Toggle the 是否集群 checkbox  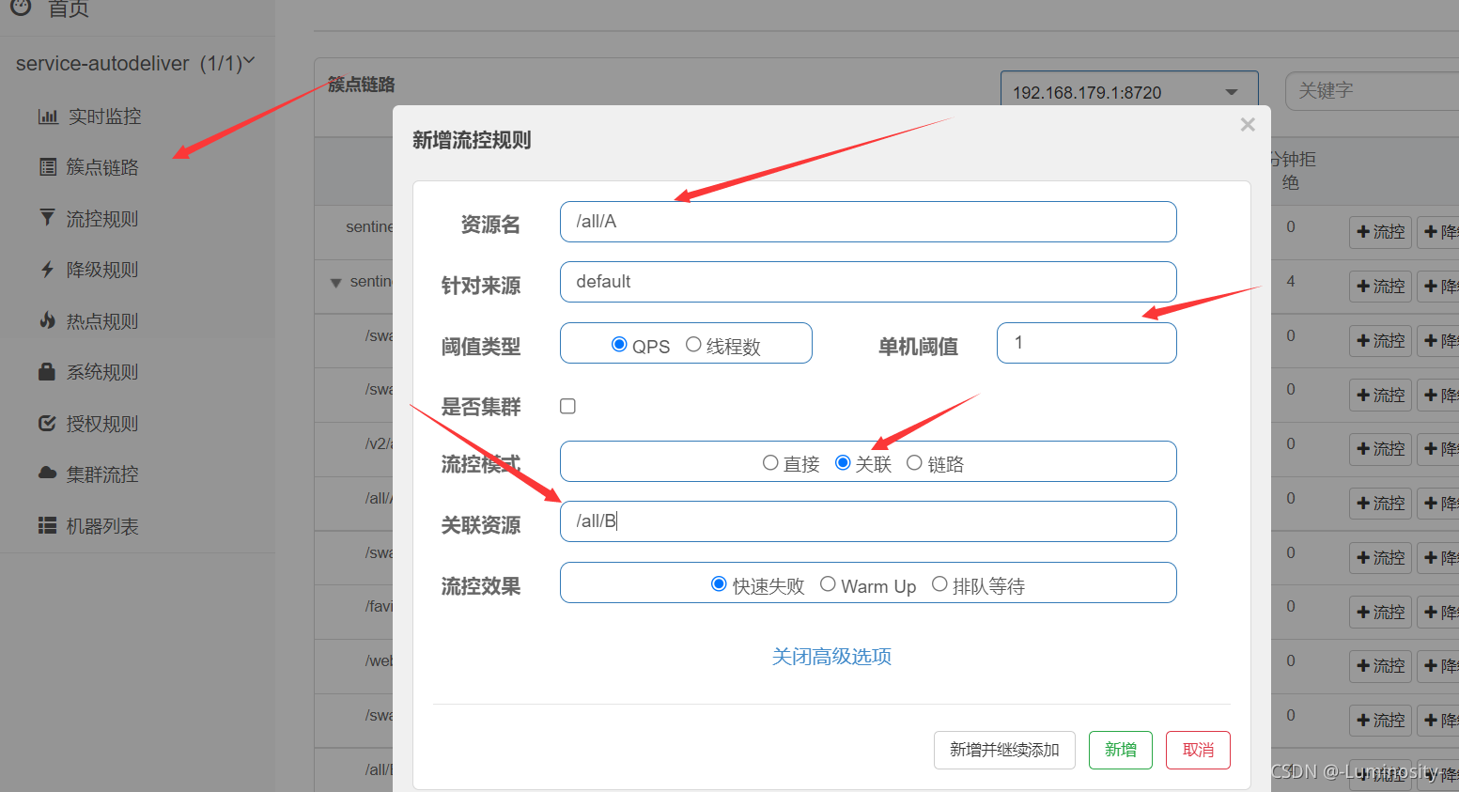click(567, 406)
